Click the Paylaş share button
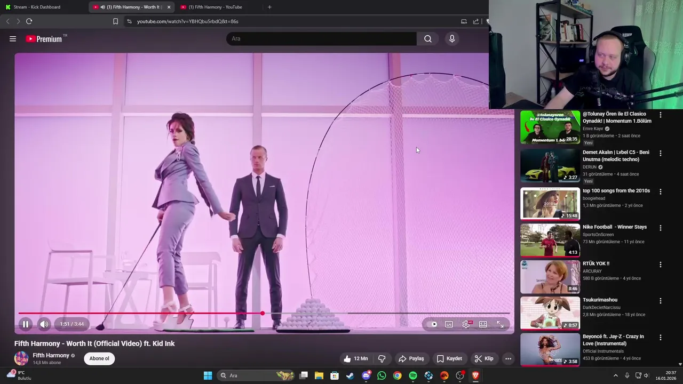The height and width of the screenshot is (384, 683). [411, 358]
